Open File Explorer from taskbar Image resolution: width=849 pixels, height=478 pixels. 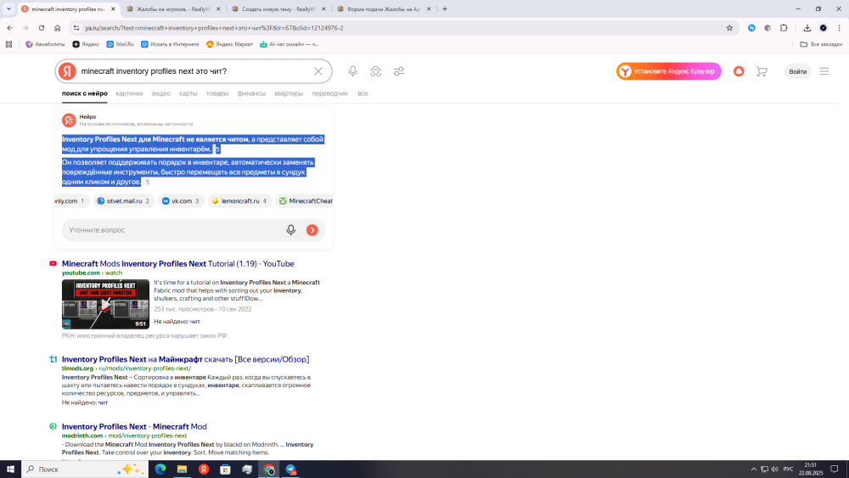(x=182, y=470)
